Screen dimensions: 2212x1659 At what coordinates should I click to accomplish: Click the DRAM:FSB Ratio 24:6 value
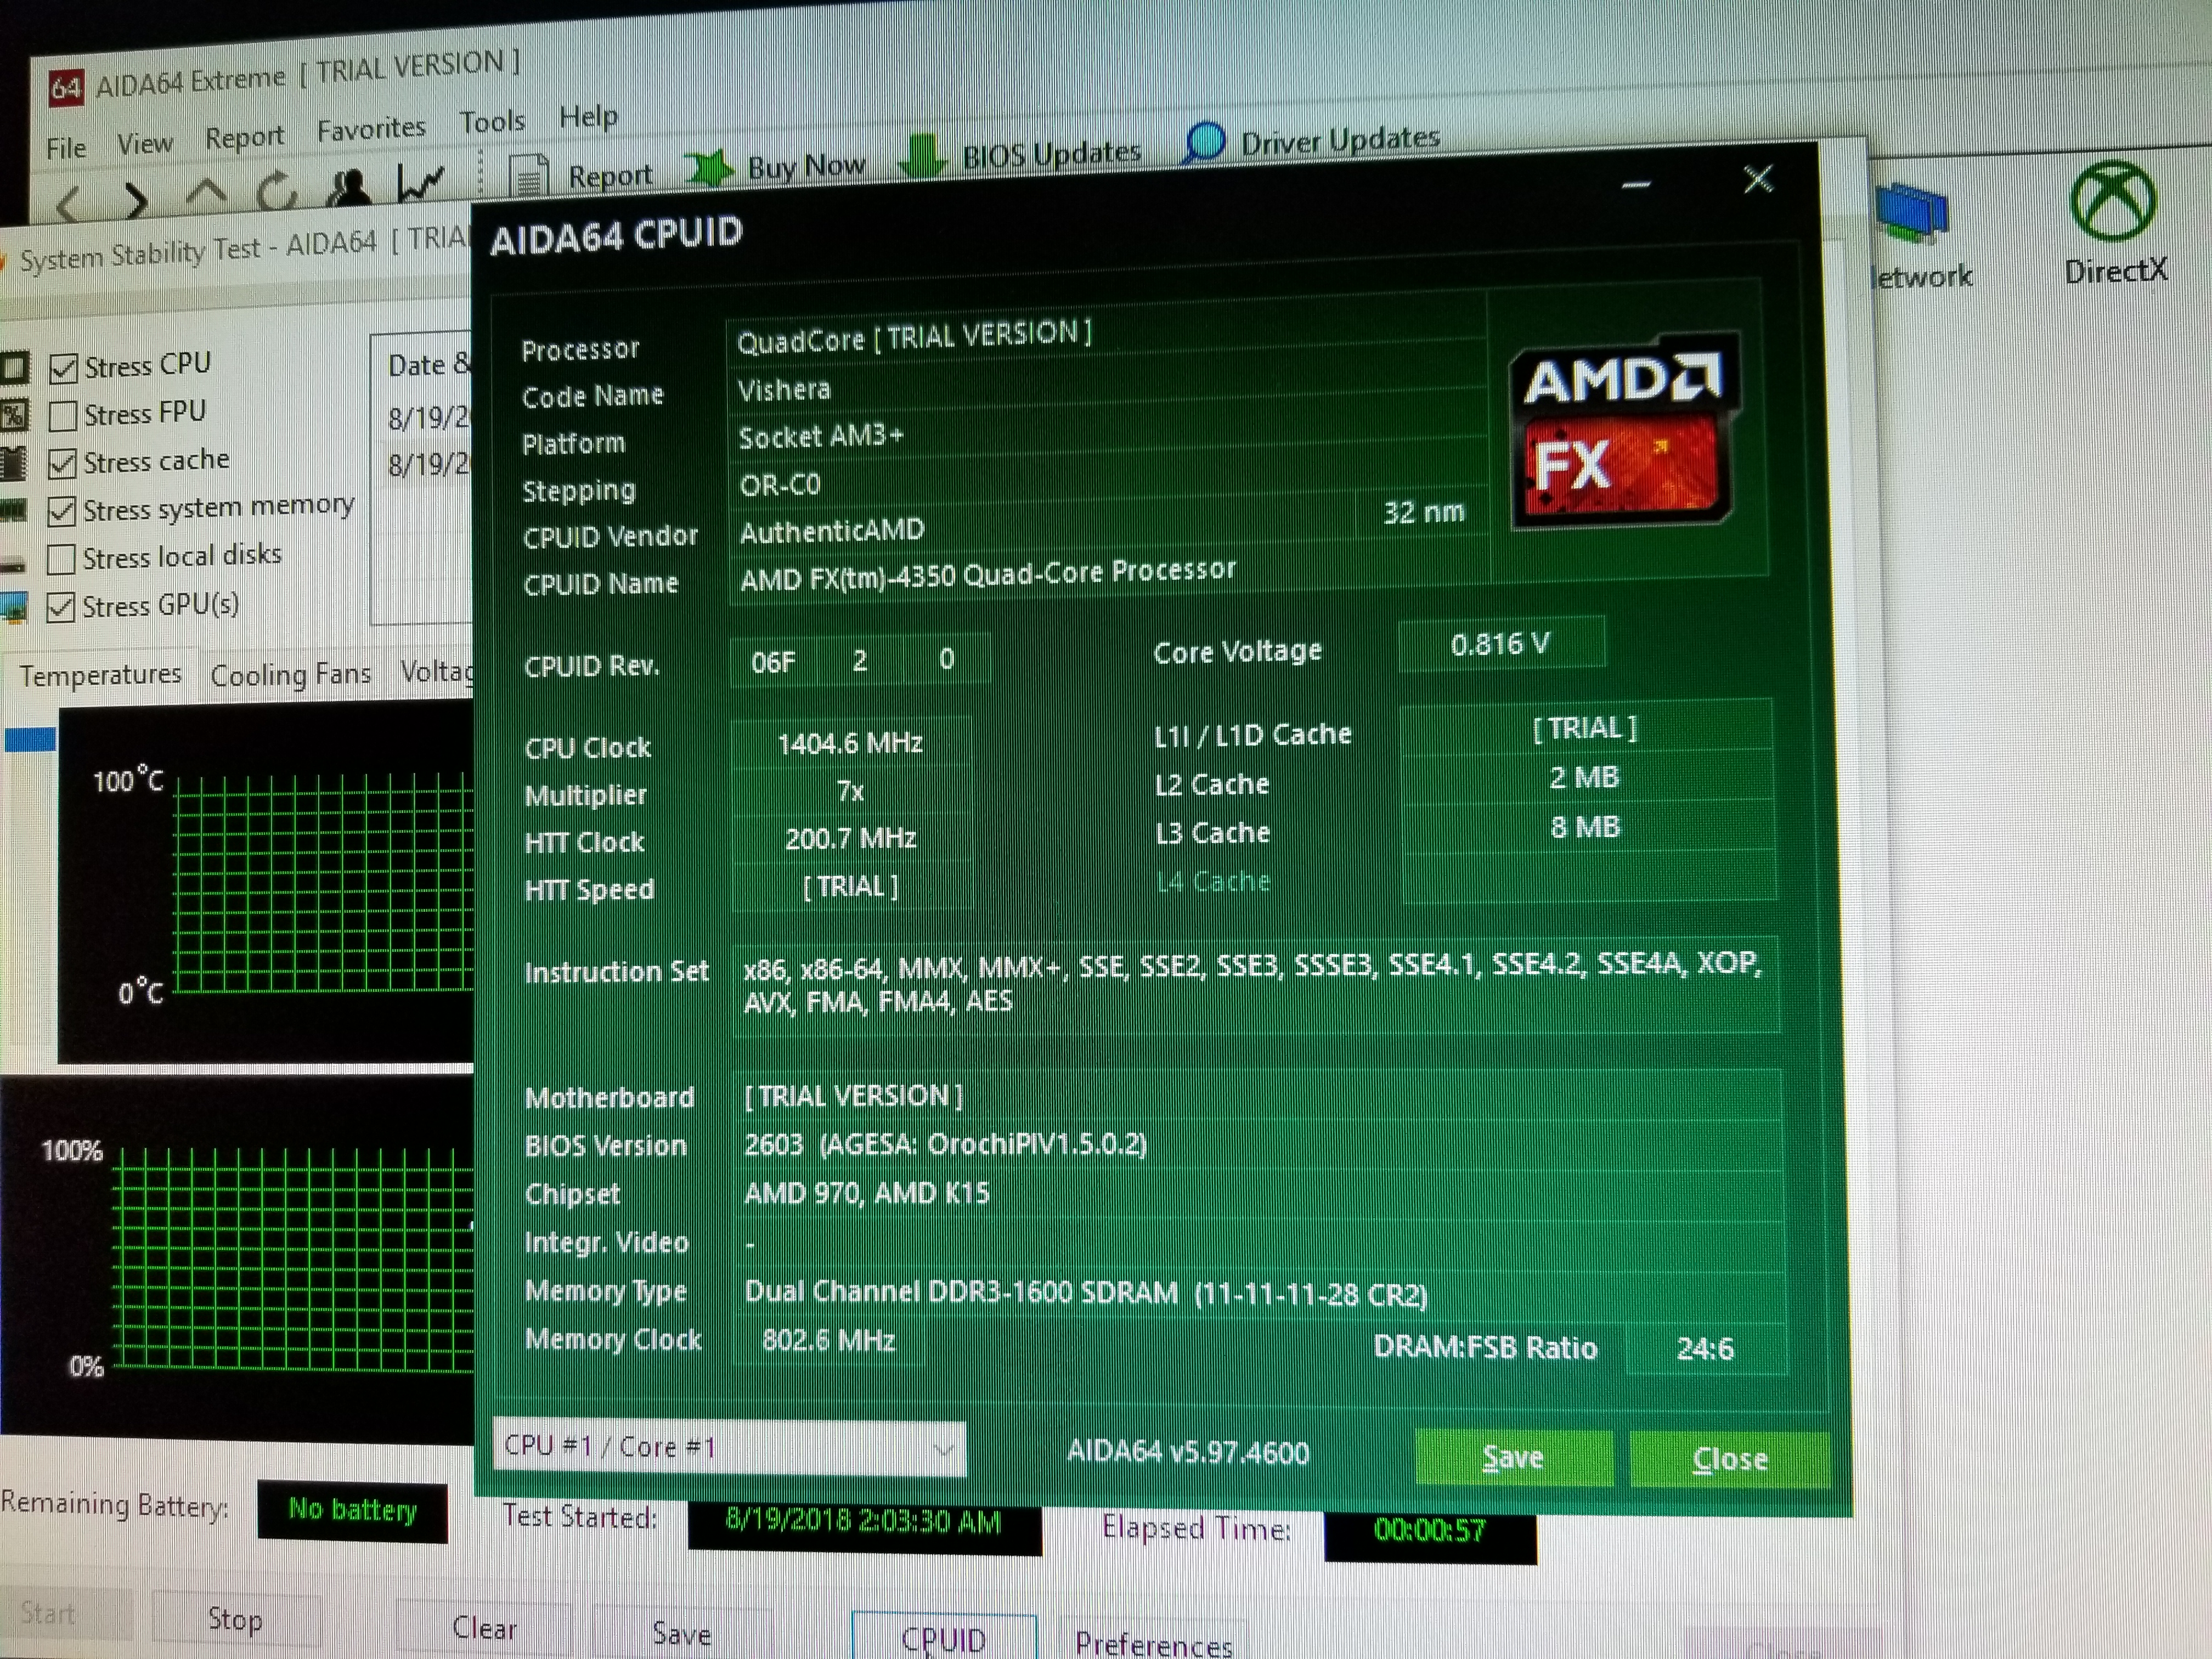[1705, 1349]
